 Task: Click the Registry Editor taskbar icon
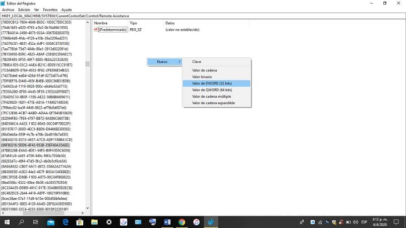tap(211, 222)
